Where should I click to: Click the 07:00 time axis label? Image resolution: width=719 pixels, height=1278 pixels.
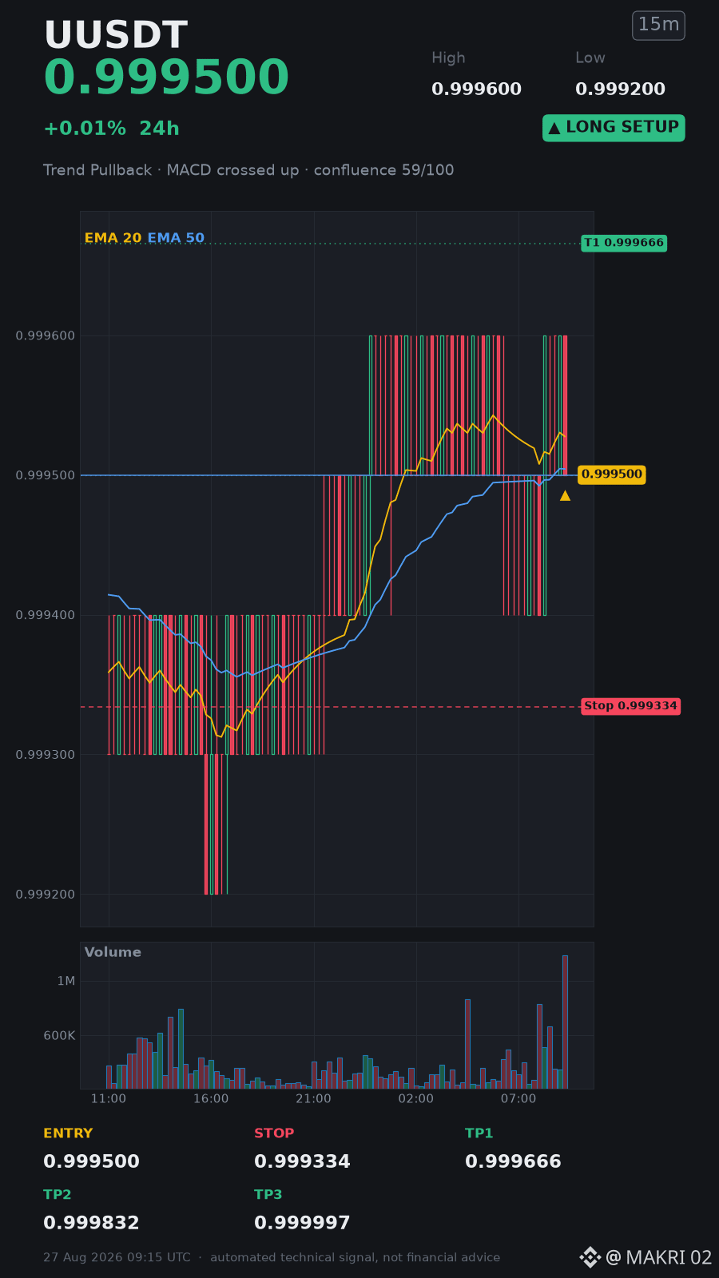518,1099
